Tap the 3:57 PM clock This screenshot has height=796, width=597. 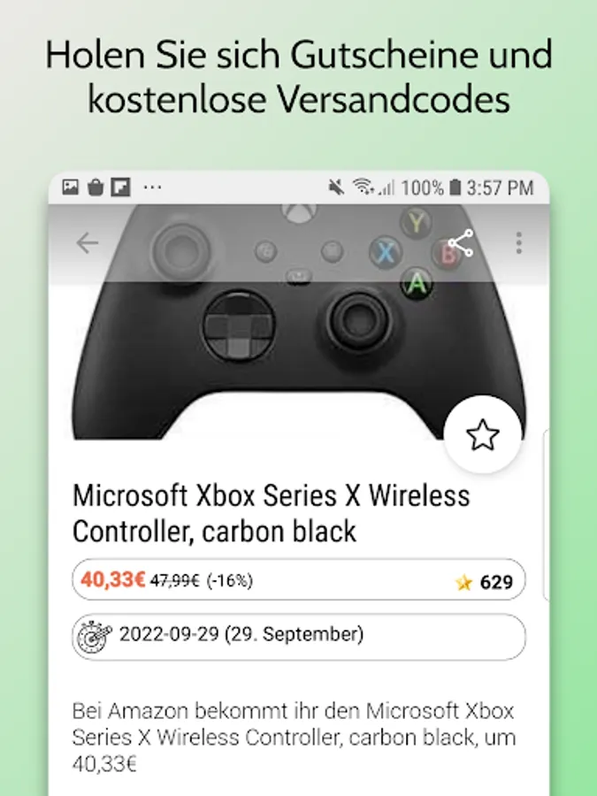coord(500,188)
